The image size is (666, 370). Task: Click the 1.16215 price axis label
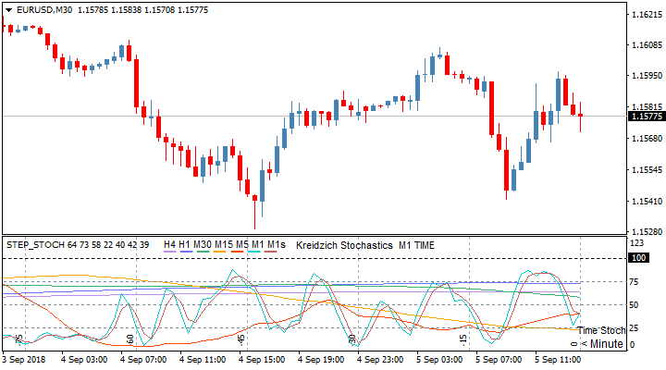point(647,15)
